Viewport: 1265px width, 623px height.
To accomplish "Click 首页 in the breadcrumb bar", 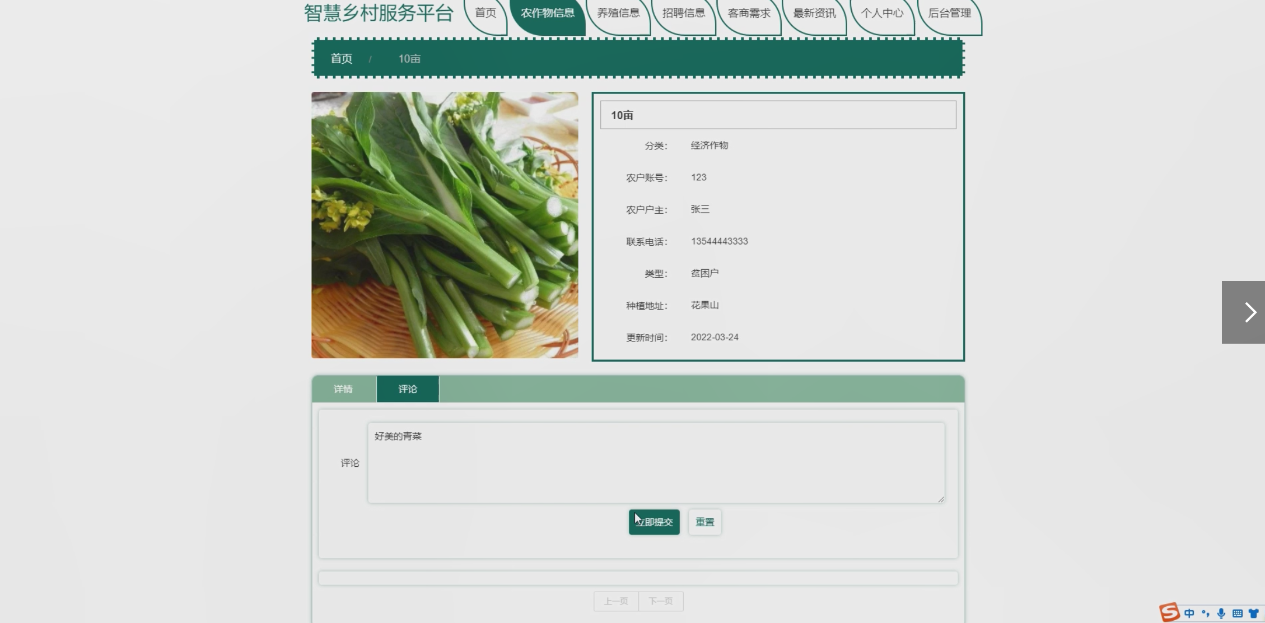I will [x=341, y=59].
